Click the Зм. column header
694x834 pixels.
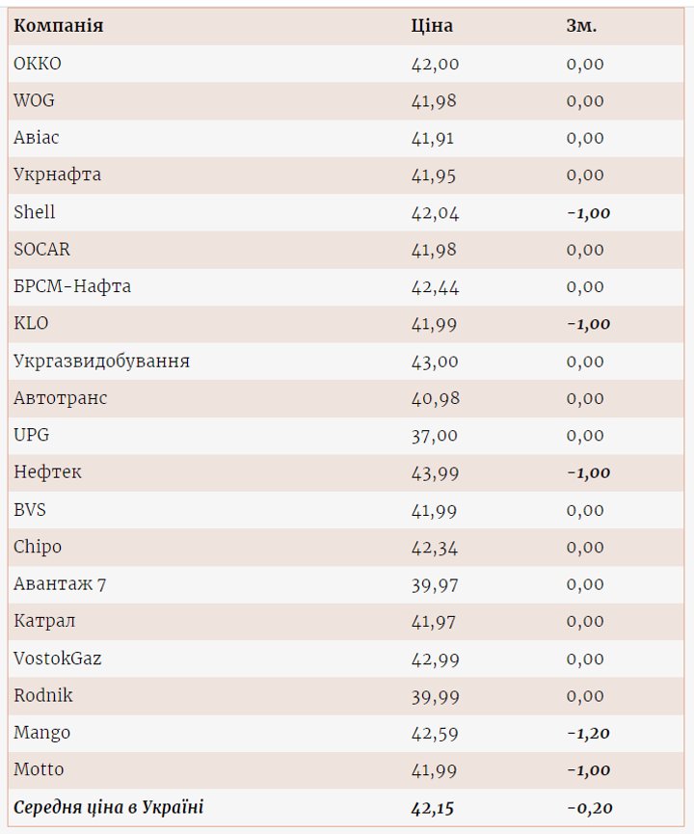[581, 26]
